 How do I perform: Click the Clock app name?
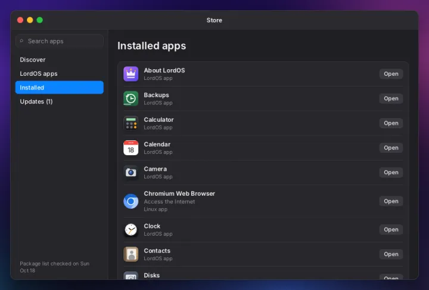152,226
